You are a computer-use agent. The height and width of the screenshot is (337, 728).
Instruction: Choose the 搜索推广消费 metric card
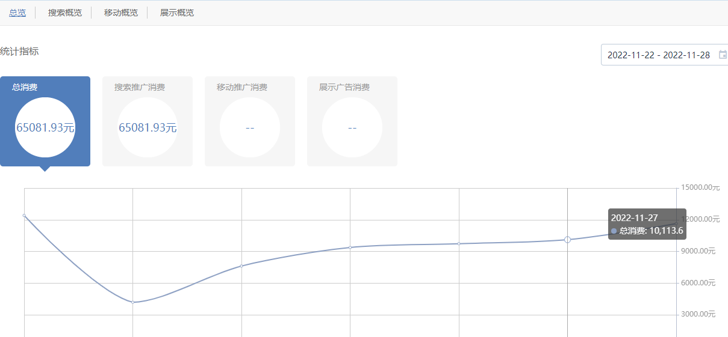[148, 121]
